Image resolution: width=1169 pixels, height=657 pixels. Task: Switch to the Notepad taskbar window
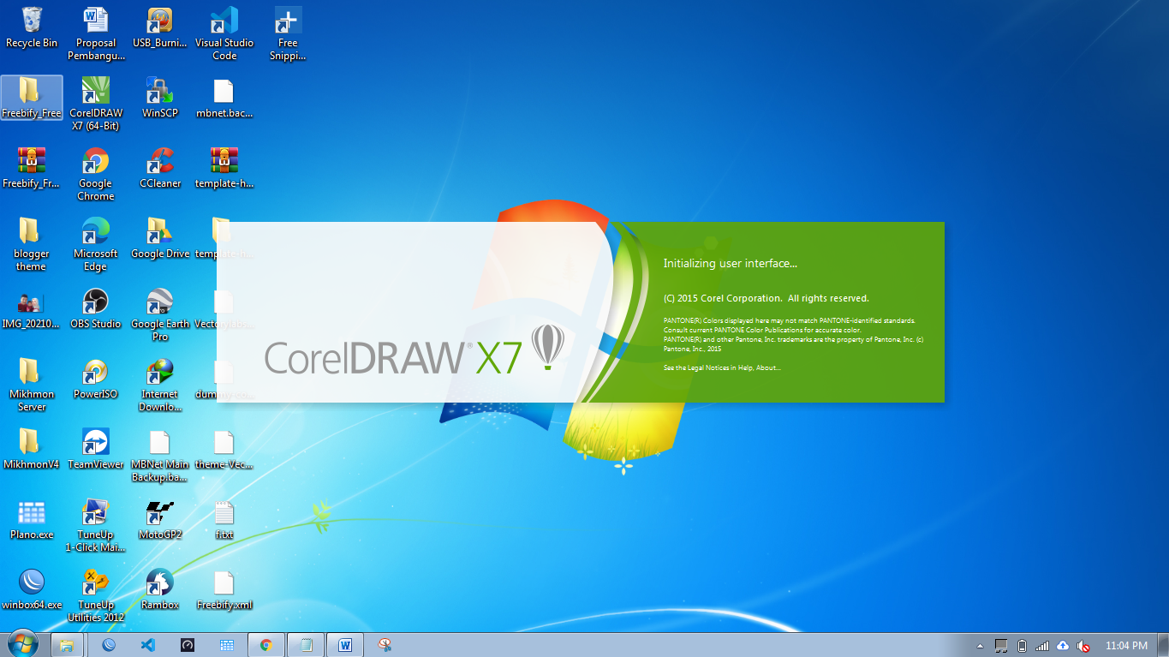[x=306, y=645]
